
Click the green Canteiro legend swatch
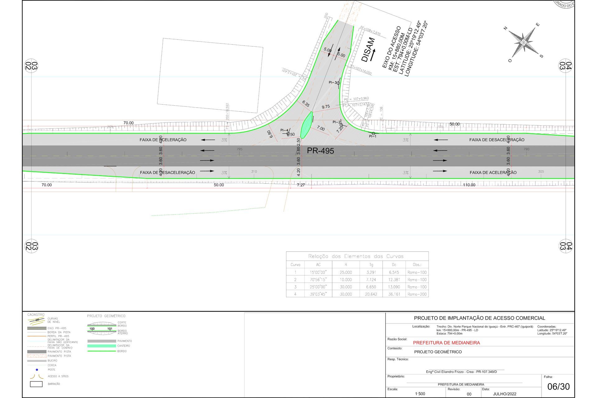point(102,346)
